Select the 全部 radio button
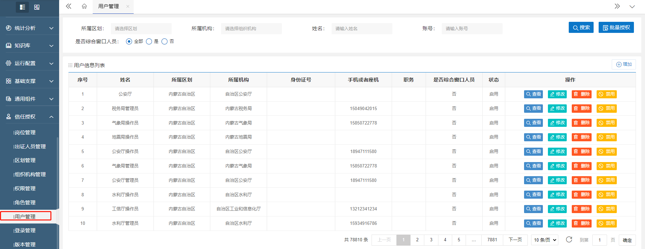Screen dimensions: 645x249 point(129,42)
